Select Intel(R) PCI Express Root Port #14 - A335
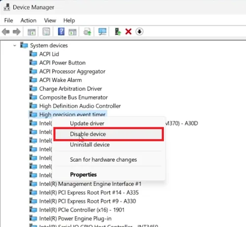Viewport: 246px width, 227px height. 89,193
